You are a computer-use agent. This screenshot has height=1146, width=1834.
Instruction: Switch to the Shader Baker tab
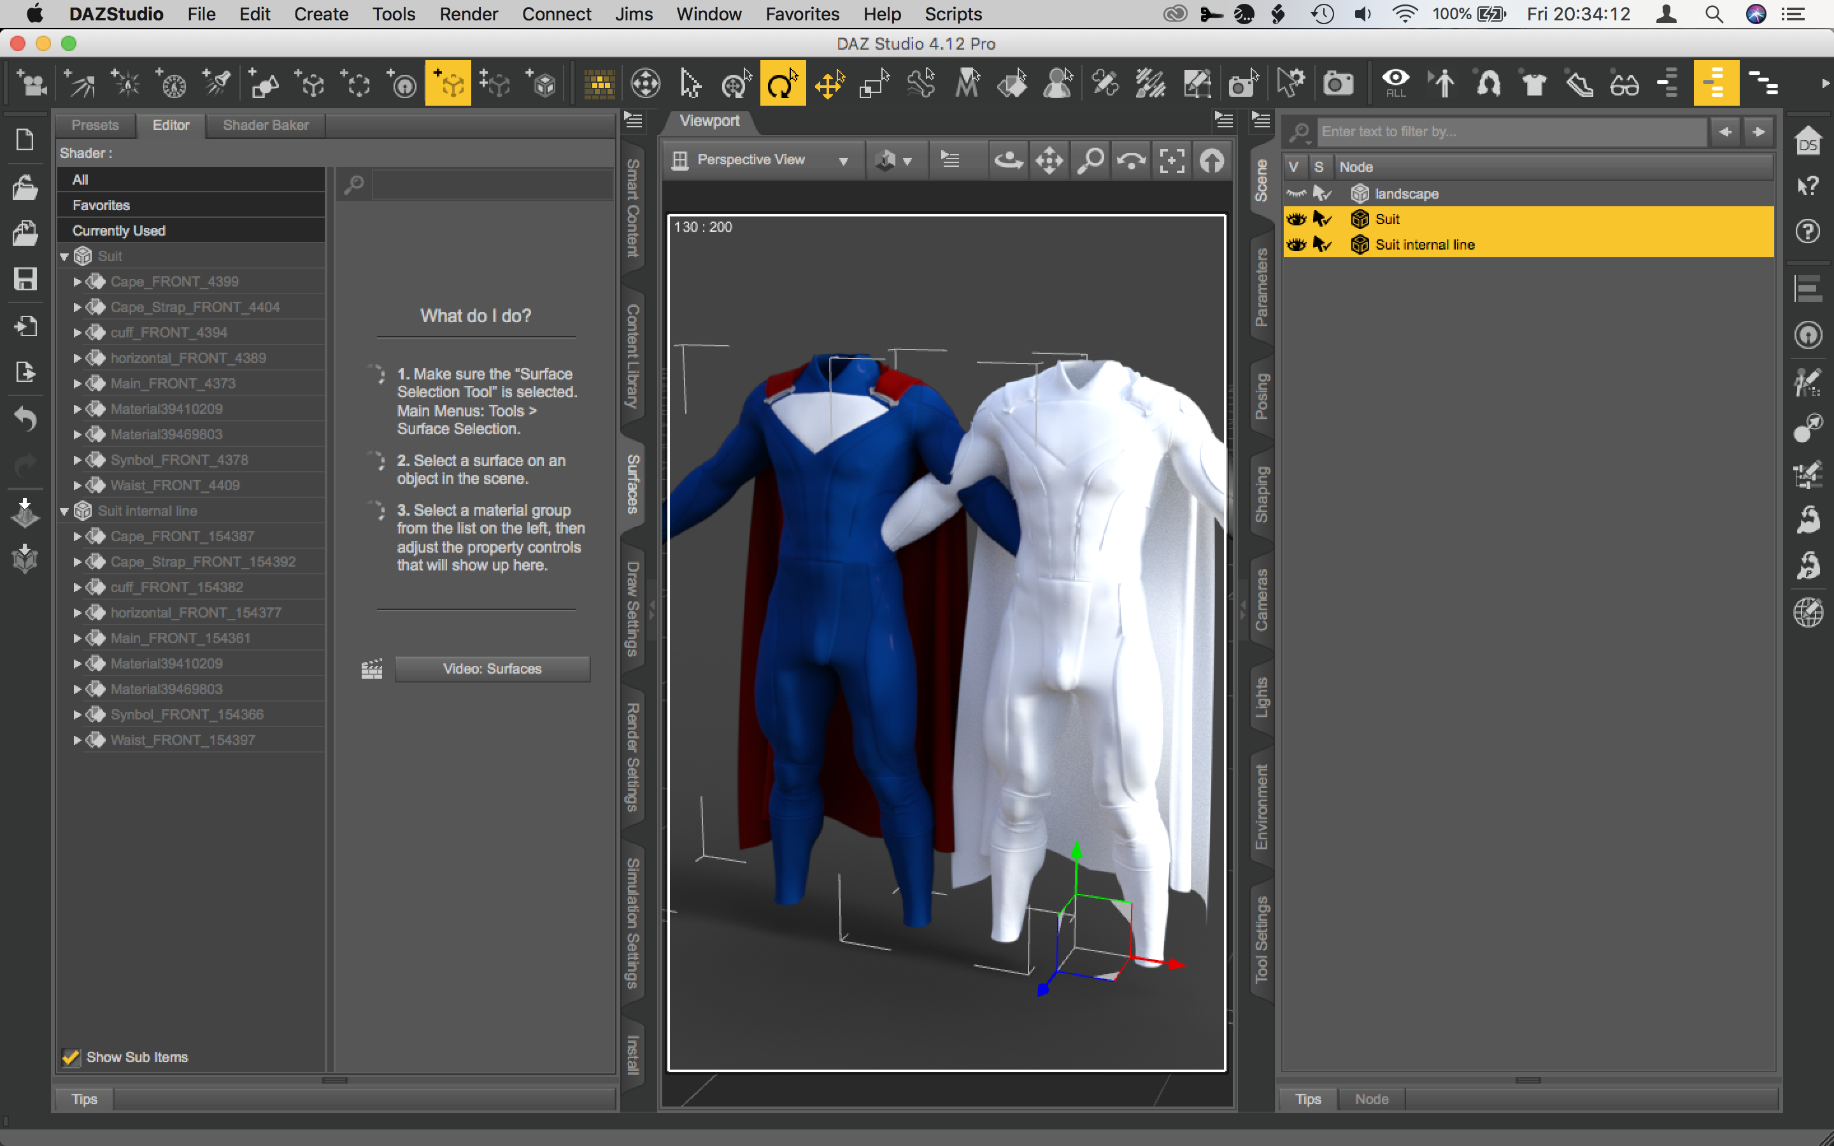click(x=264, y=125)
